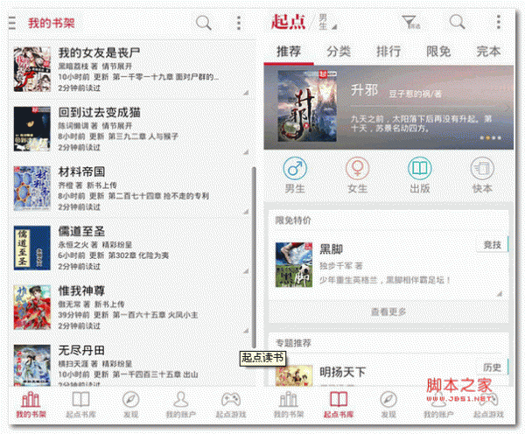
Task: Expand options for 回到过去变成猫 row
Action: [x=246, y=152]
